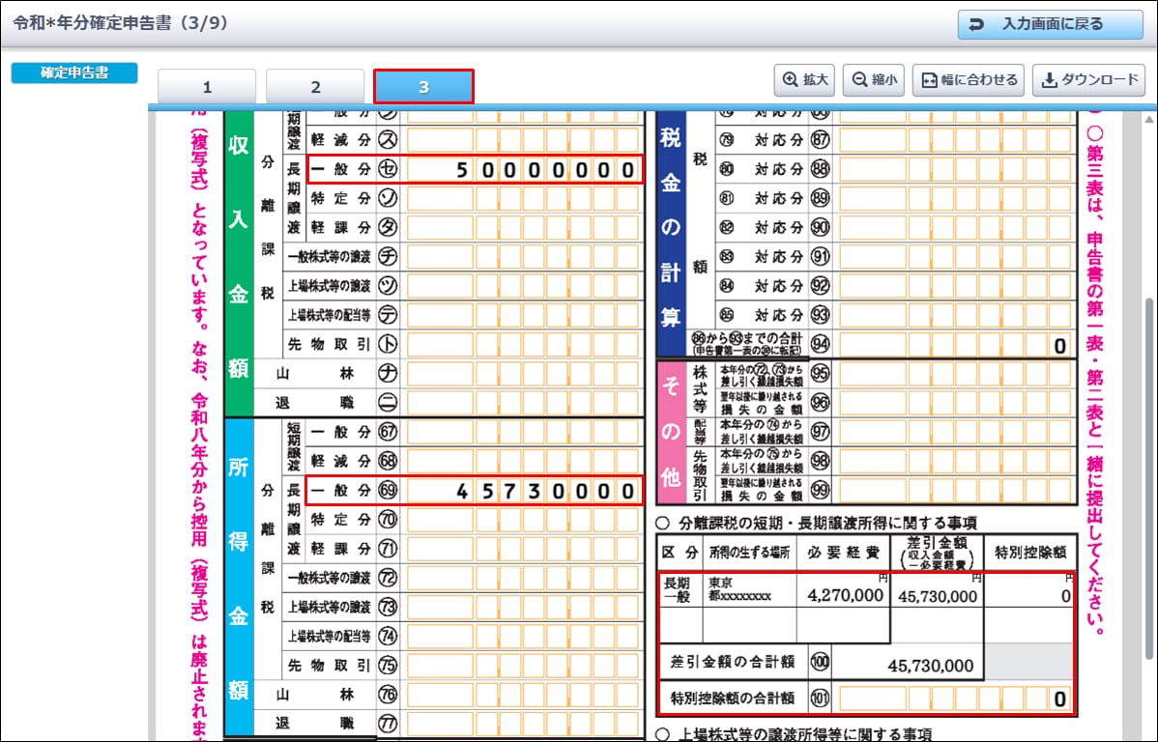Click the 山林 field number 76
The image size is (1158, 742).
point(522,694)
